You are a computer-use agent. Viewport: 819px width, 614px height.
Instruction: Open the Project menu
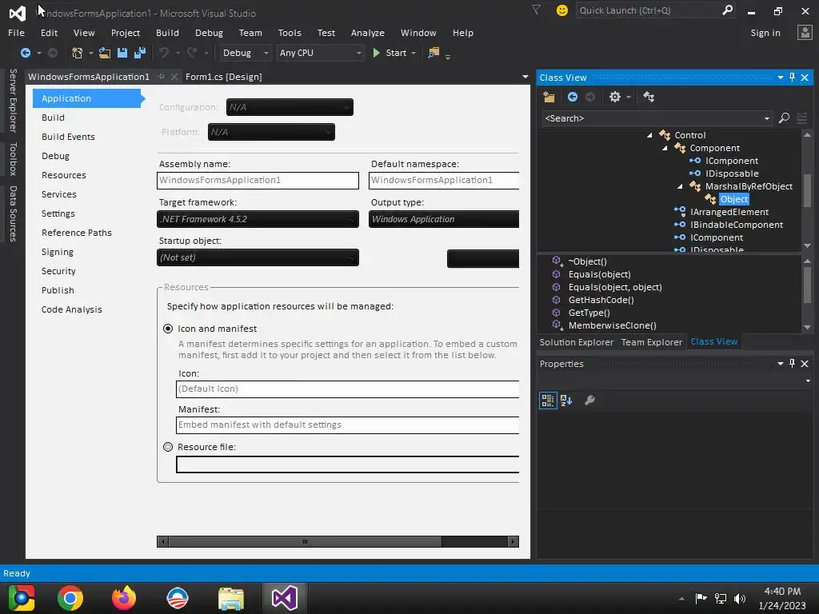(x=126, y=33)
